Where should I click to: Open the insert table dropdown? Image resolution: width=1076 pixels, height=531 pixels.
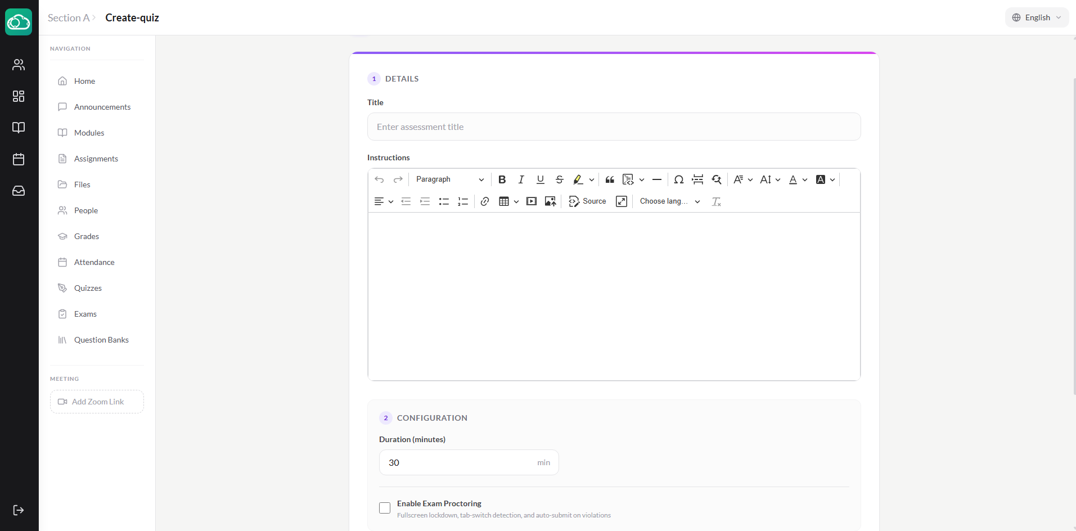pos(509,201)
